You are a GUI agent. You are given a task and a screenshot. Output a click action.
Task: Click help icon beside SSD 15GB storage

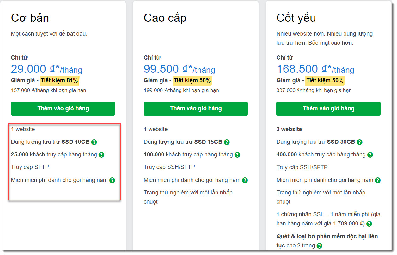[227, 142]
